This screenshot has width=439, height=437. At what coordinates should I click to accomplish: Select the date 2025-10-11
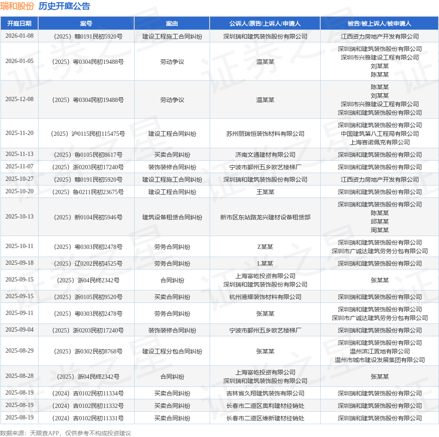19,246
